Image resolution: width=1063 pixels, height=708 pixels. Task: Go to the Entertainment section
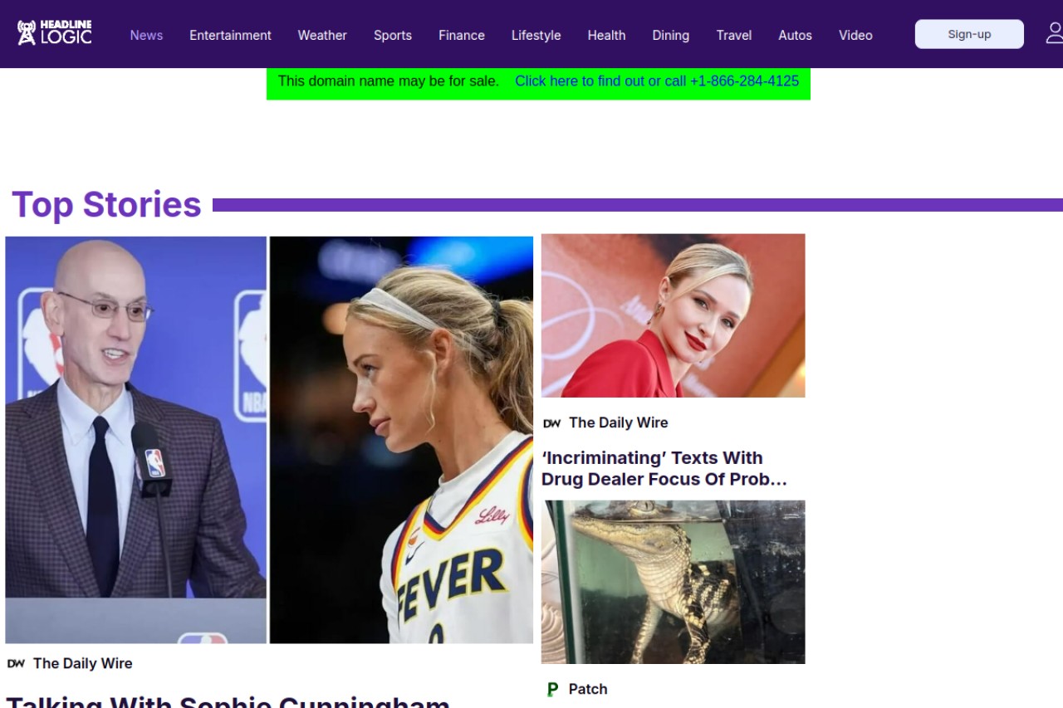tap(230, 35)
